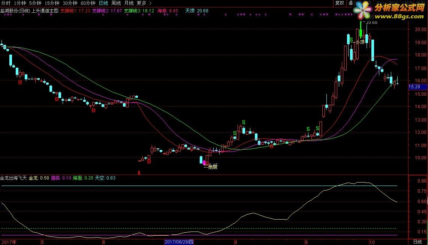Click month 5 on the time axis
The width and height of the screenshot is (428, 245).
tap(43, 242)
